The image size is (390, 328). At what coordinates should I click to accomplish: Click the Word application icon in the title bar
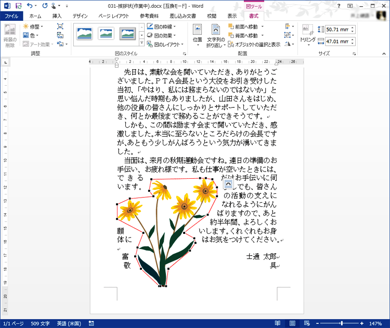coord(7,6)
